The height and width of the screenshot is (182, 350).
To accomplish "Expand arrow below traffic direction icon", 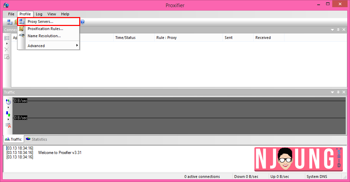I will [8, 119].
